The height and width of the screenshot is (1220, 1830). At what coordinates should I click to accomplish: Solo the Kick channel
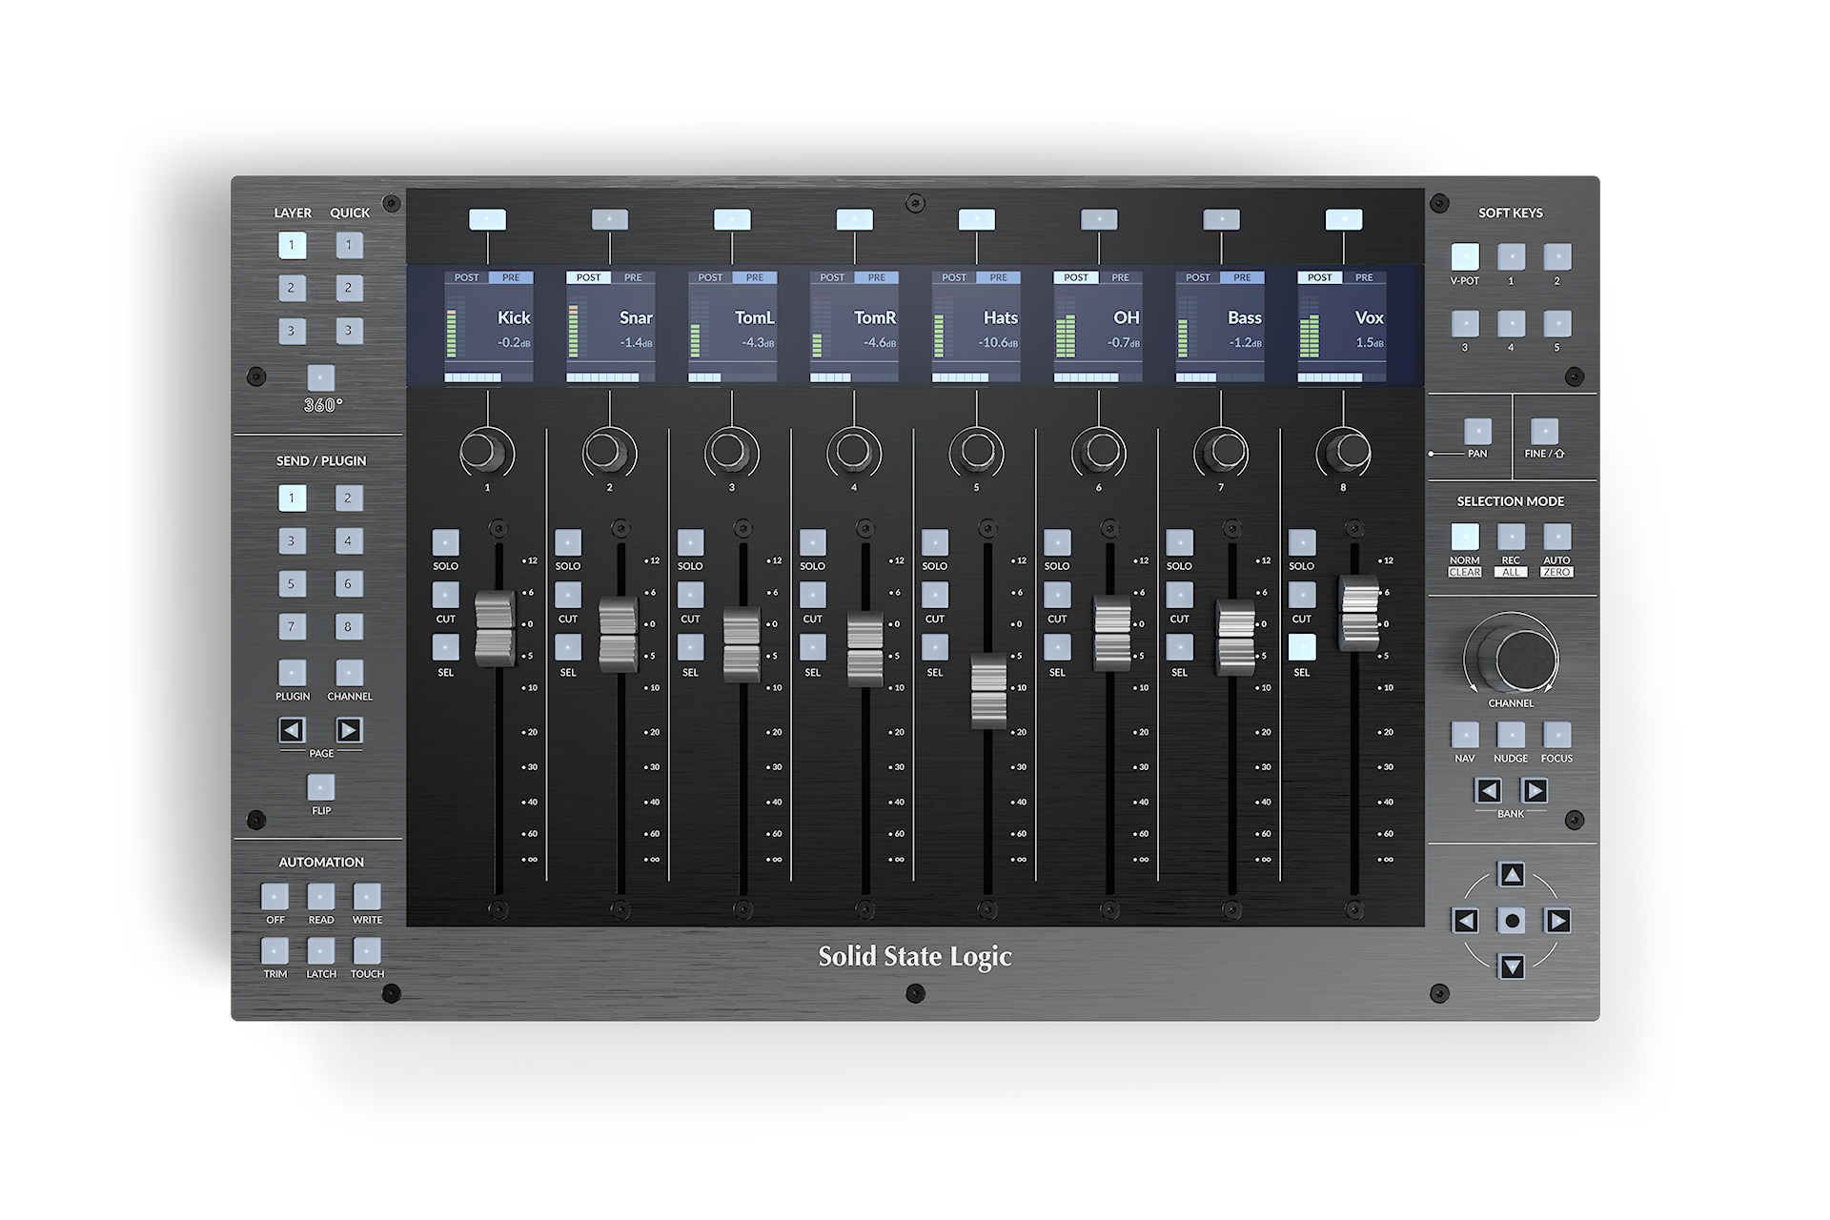[x=445, y=542]
